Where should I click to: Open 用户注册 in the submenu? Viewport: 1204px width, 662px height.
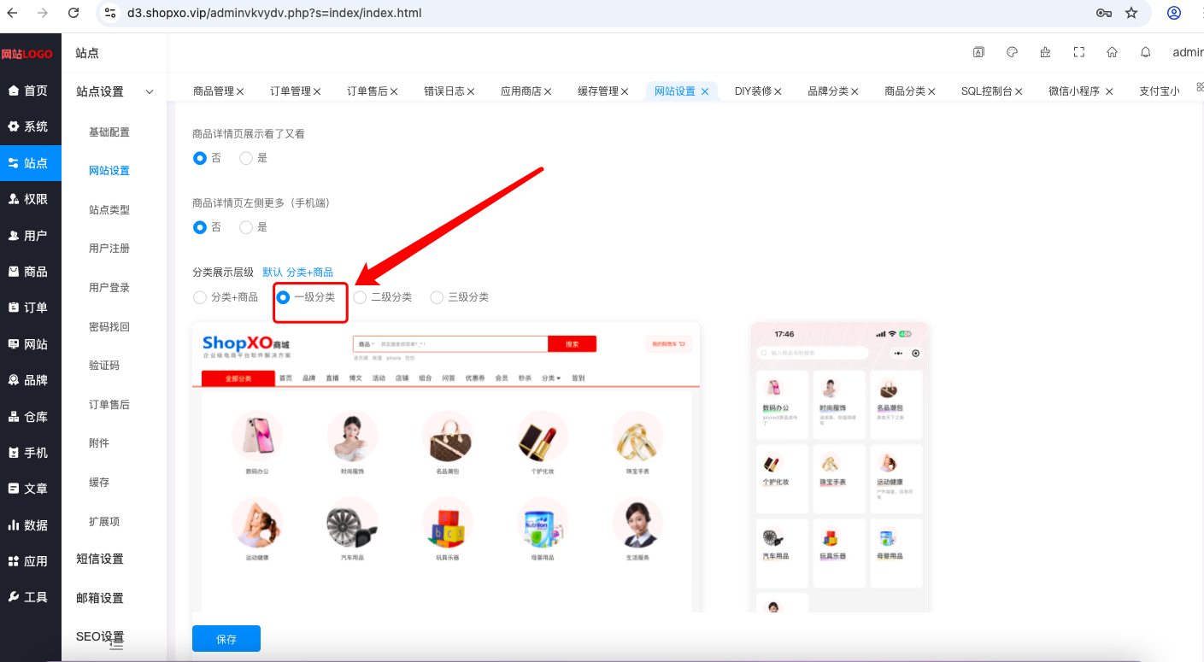109,249
